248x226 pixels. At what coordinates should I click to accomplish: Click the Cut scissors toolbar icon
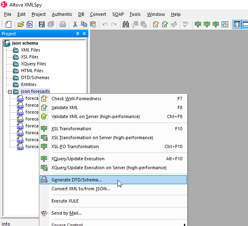point(75,24)
